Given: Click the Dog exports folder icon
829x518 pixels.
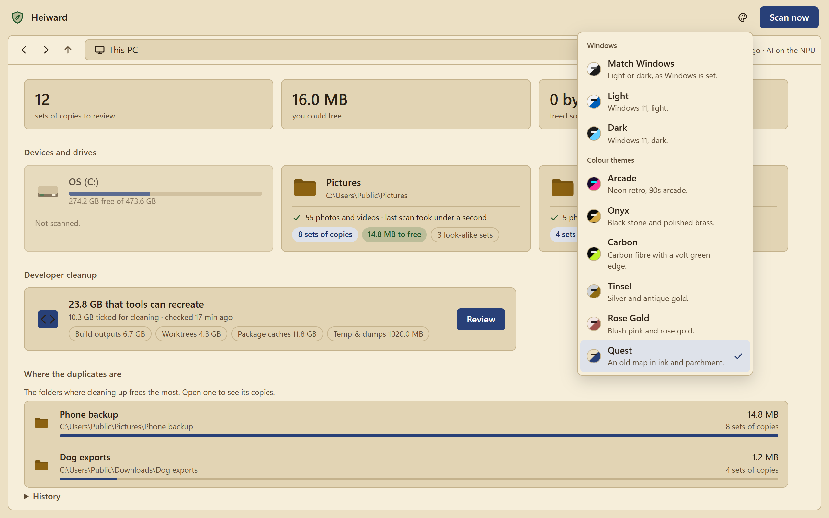Looking at the screenshot, I should pos(41,465).
